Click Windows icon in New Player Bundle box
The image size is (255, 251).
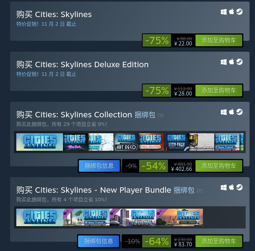pyautogui.click(x=224, y=187)
